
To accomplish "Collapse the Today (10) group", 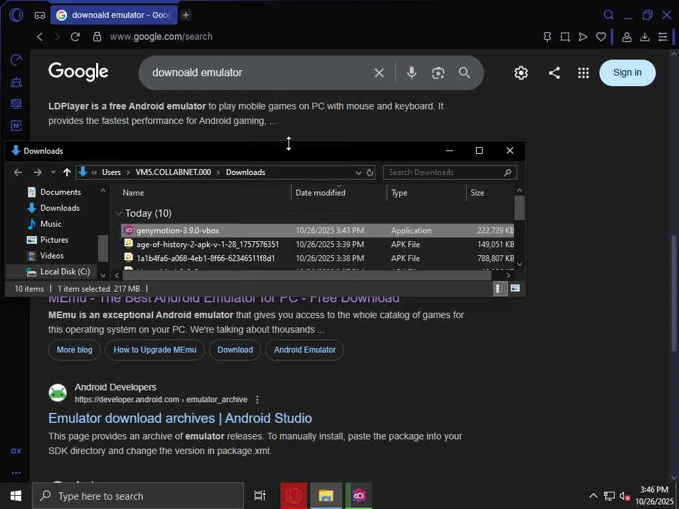I will point(118,213).
